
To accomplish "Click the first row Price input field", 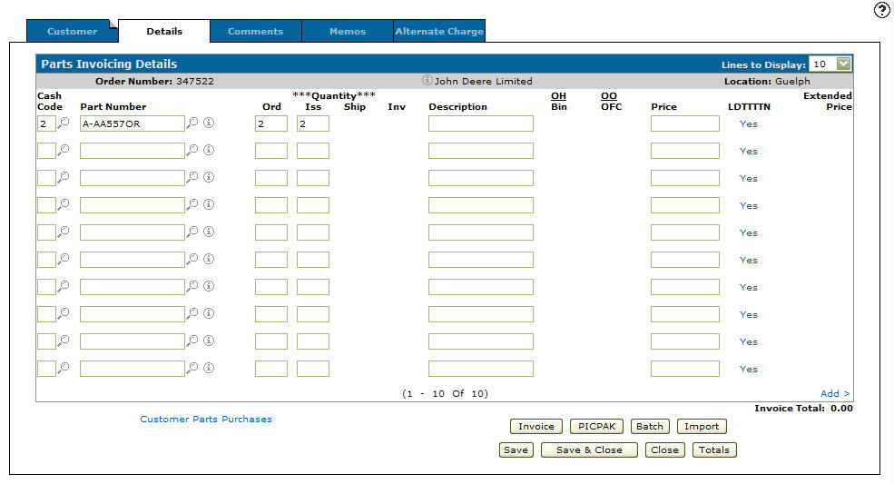I will [x=684, y=123].
